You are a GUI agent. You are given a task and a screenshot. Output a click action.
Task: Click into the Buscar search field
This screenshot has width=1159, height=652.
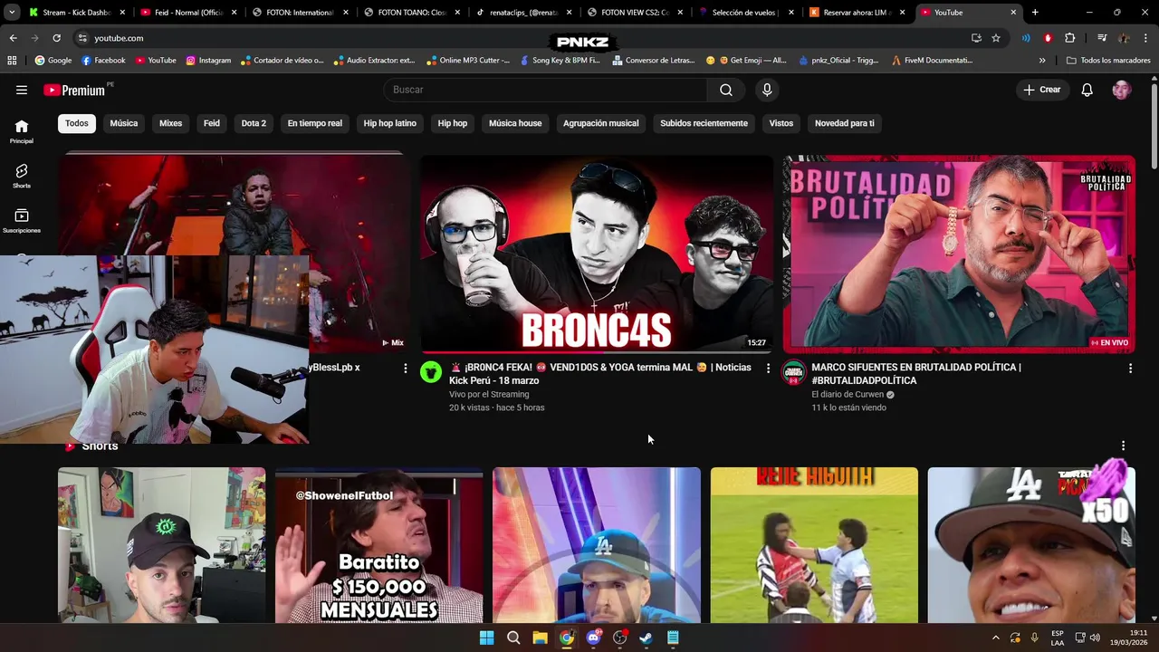(x=545, y=90)
